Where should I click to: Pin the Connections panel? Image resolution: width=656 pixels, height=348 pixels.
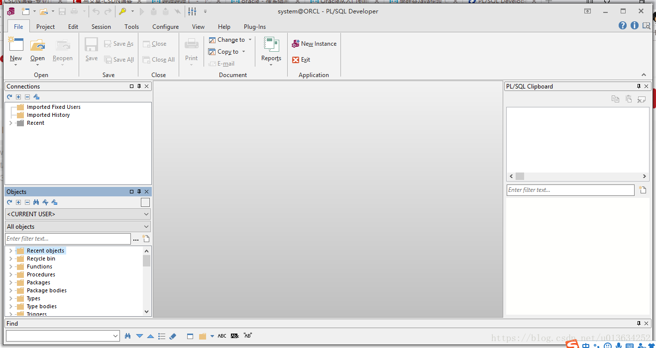click(139, 86)
